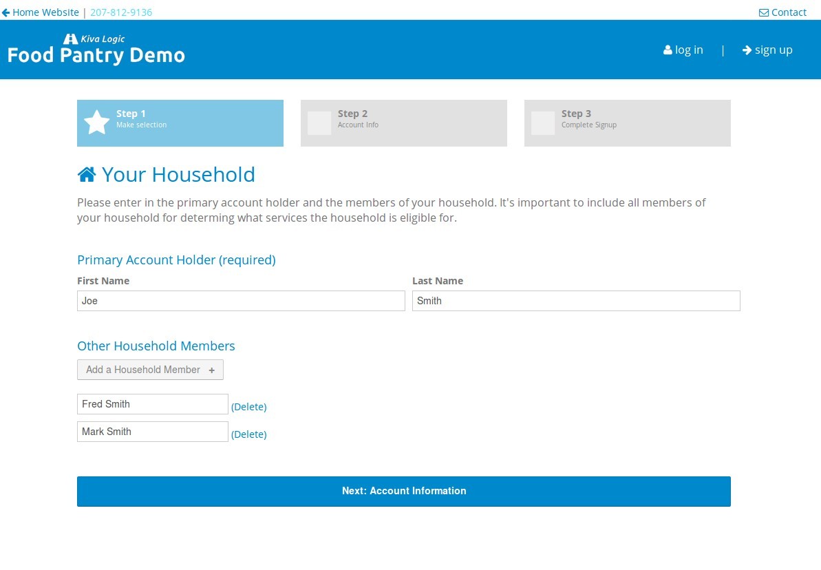
Task: Click the empty square icon in Step 2
Action: (319, 123)
